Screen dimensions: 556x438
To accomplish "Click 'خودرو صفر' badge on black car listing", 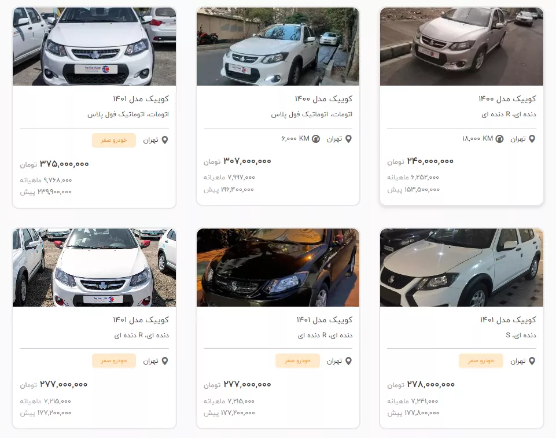I will click(x=297, y=360).
